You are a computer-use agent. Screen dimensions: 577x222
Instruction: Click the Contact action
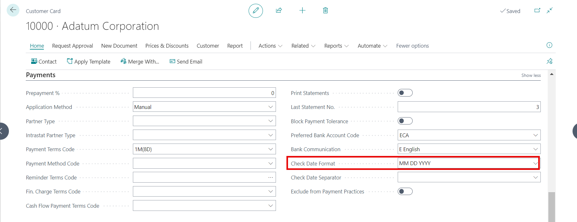[44, 61]
